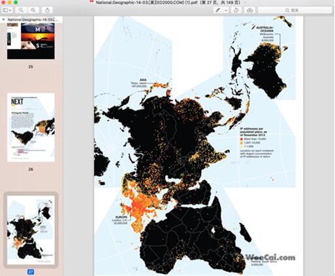This screenshot has height=276, width=335.
Task: Click the rotate page icon
Action: click(x=236, y=10)
